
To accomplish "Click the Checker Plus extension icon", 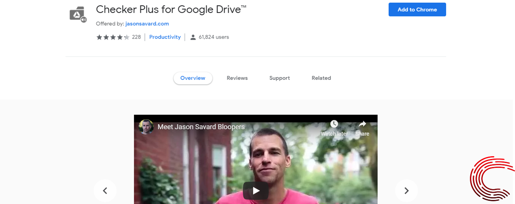I will pyautogui.click(x=78, y=14).
